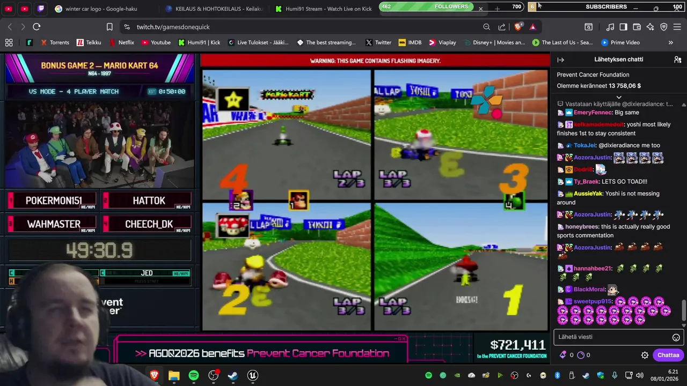
Task: Open tab search icon in the toolbar
Action: (589, 27)
